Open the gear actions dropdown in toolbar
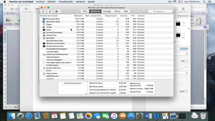 click(x=57, y=11)
